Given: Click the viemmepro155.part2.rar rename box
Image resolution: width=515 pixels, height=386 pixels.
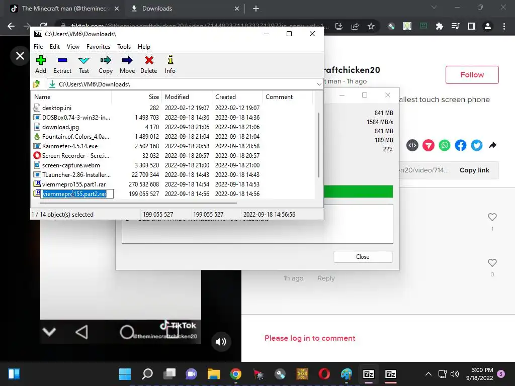Looking at the screenshot, I should click(77, 194).
